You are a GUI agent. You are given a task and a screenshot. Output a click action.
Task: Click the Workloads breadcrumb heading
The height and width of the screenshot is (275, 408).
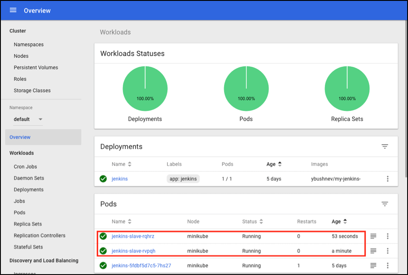(115, 32)
